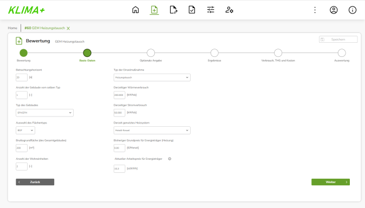Open the sliders settings icon
This screenshot has height=208, width=365.
(211, 10)
